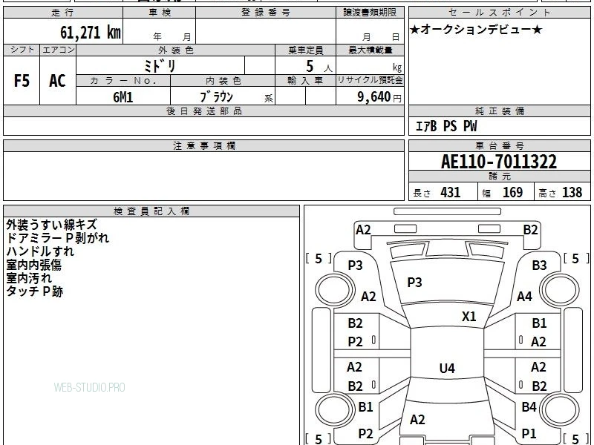The height and width of the screenshot is (445, 594).
Task: Click the 車検 column header
Action: (160, 13)
